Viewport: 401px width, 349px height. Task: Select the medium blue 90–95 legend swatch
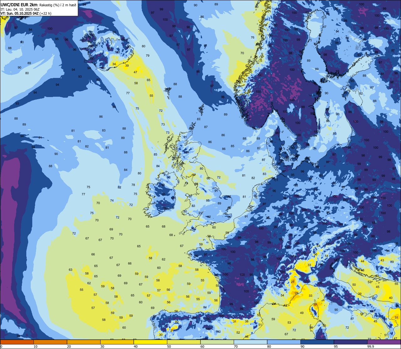[317, 342]
